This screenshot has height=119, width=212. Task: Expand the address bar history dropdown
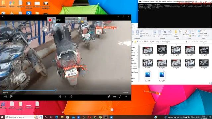[183, 42]
